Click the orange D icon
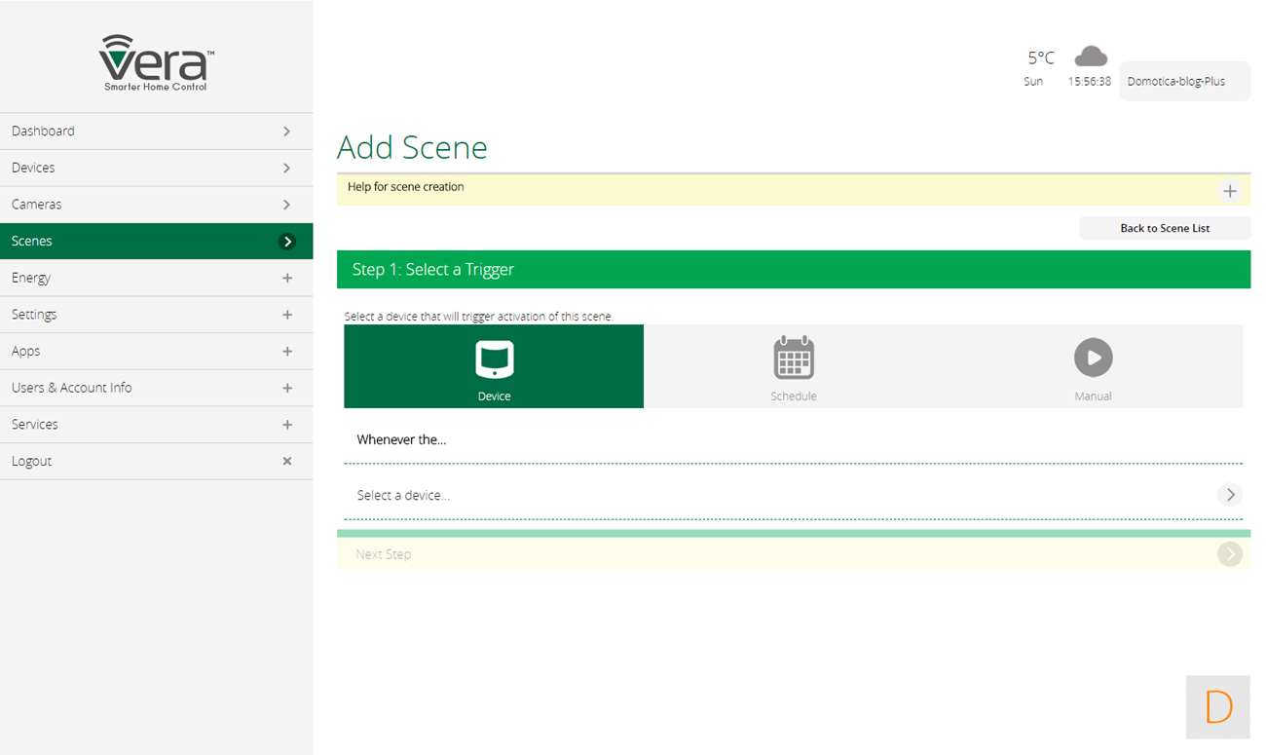The height and width of the screenshot is (755, 1266). tap(1217, 706)
